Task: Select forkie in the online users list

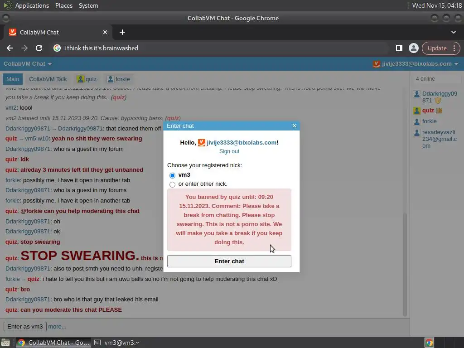Action: pos(430,121)
